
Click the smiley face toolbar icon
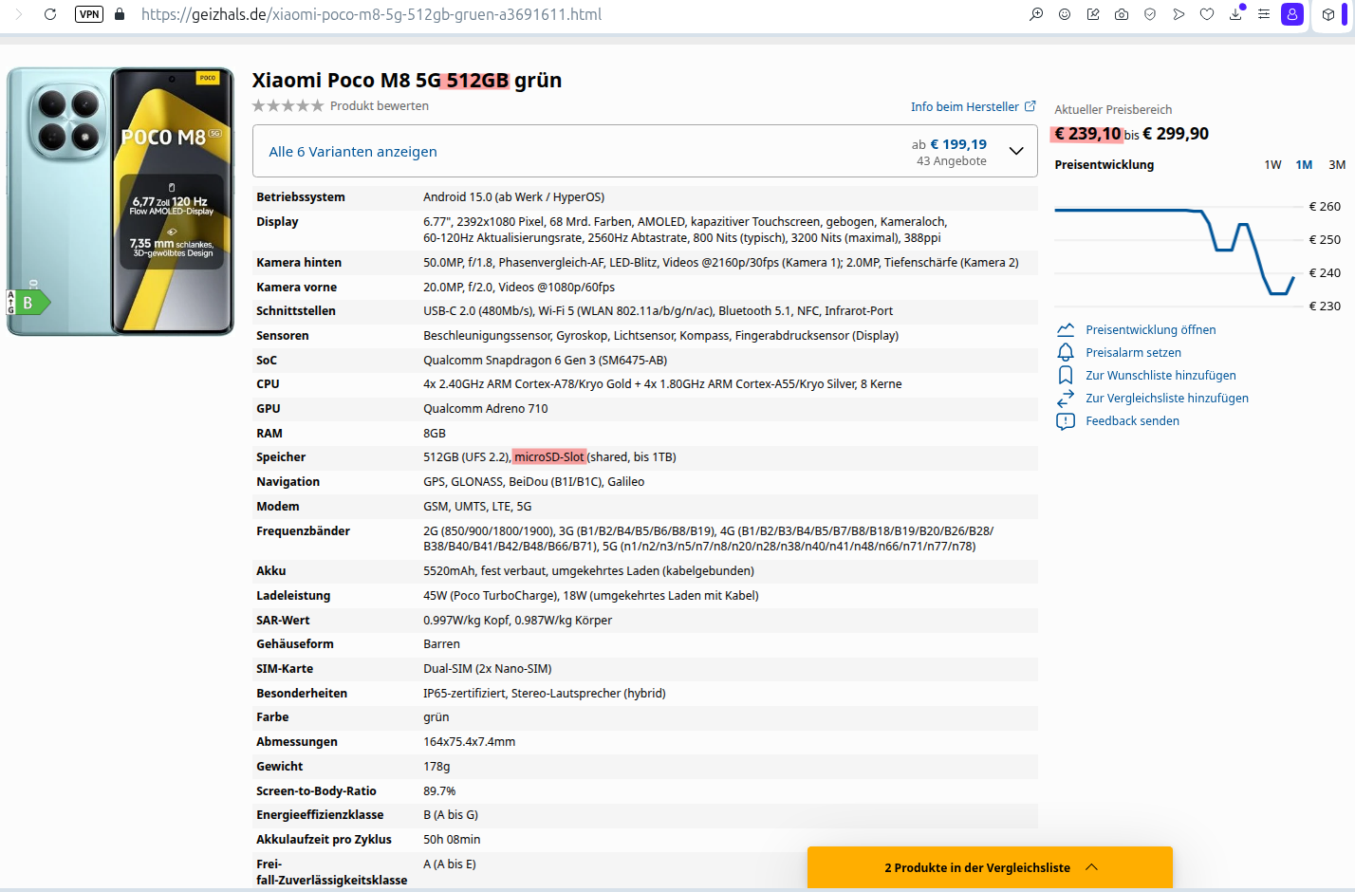coord(1065,14)
